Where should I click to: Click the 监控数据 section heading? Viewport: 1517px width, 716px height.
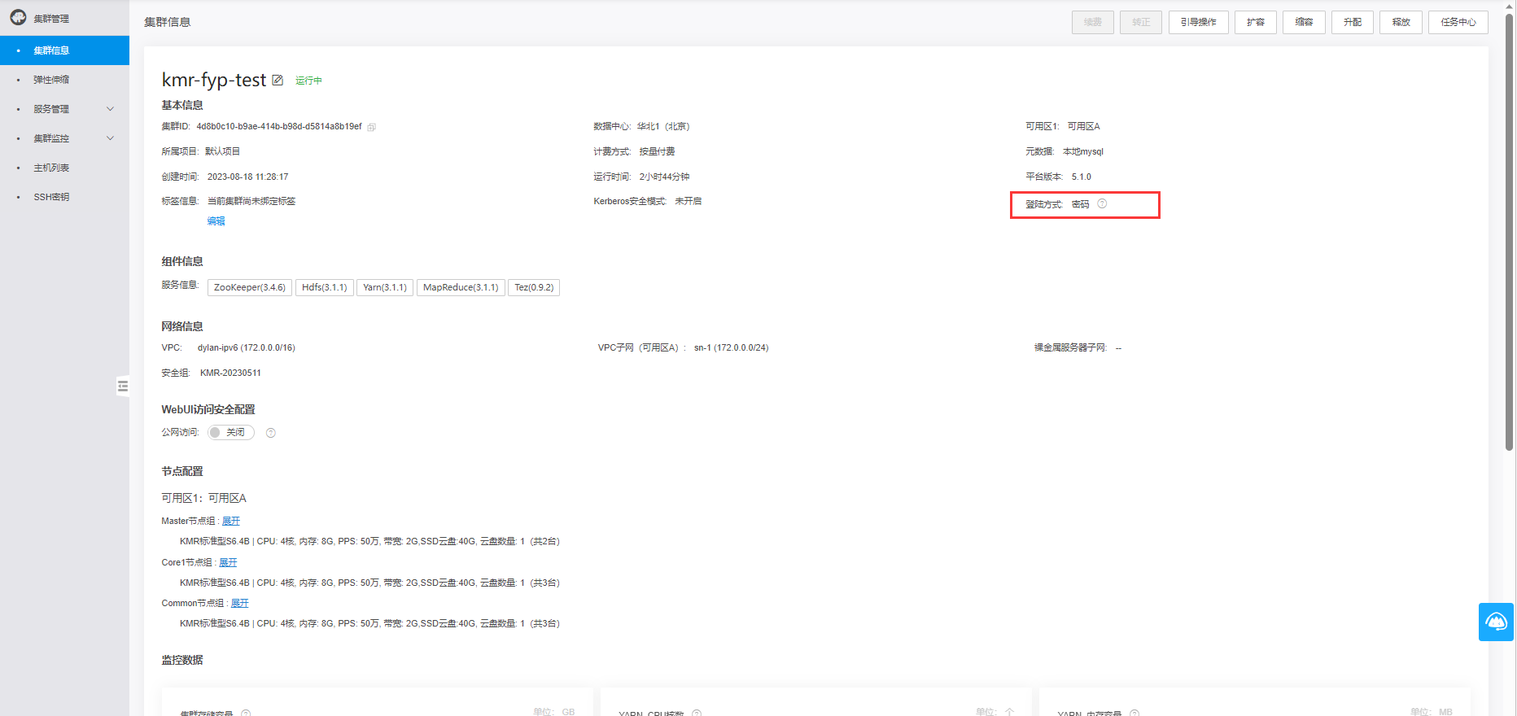(182, 660)
